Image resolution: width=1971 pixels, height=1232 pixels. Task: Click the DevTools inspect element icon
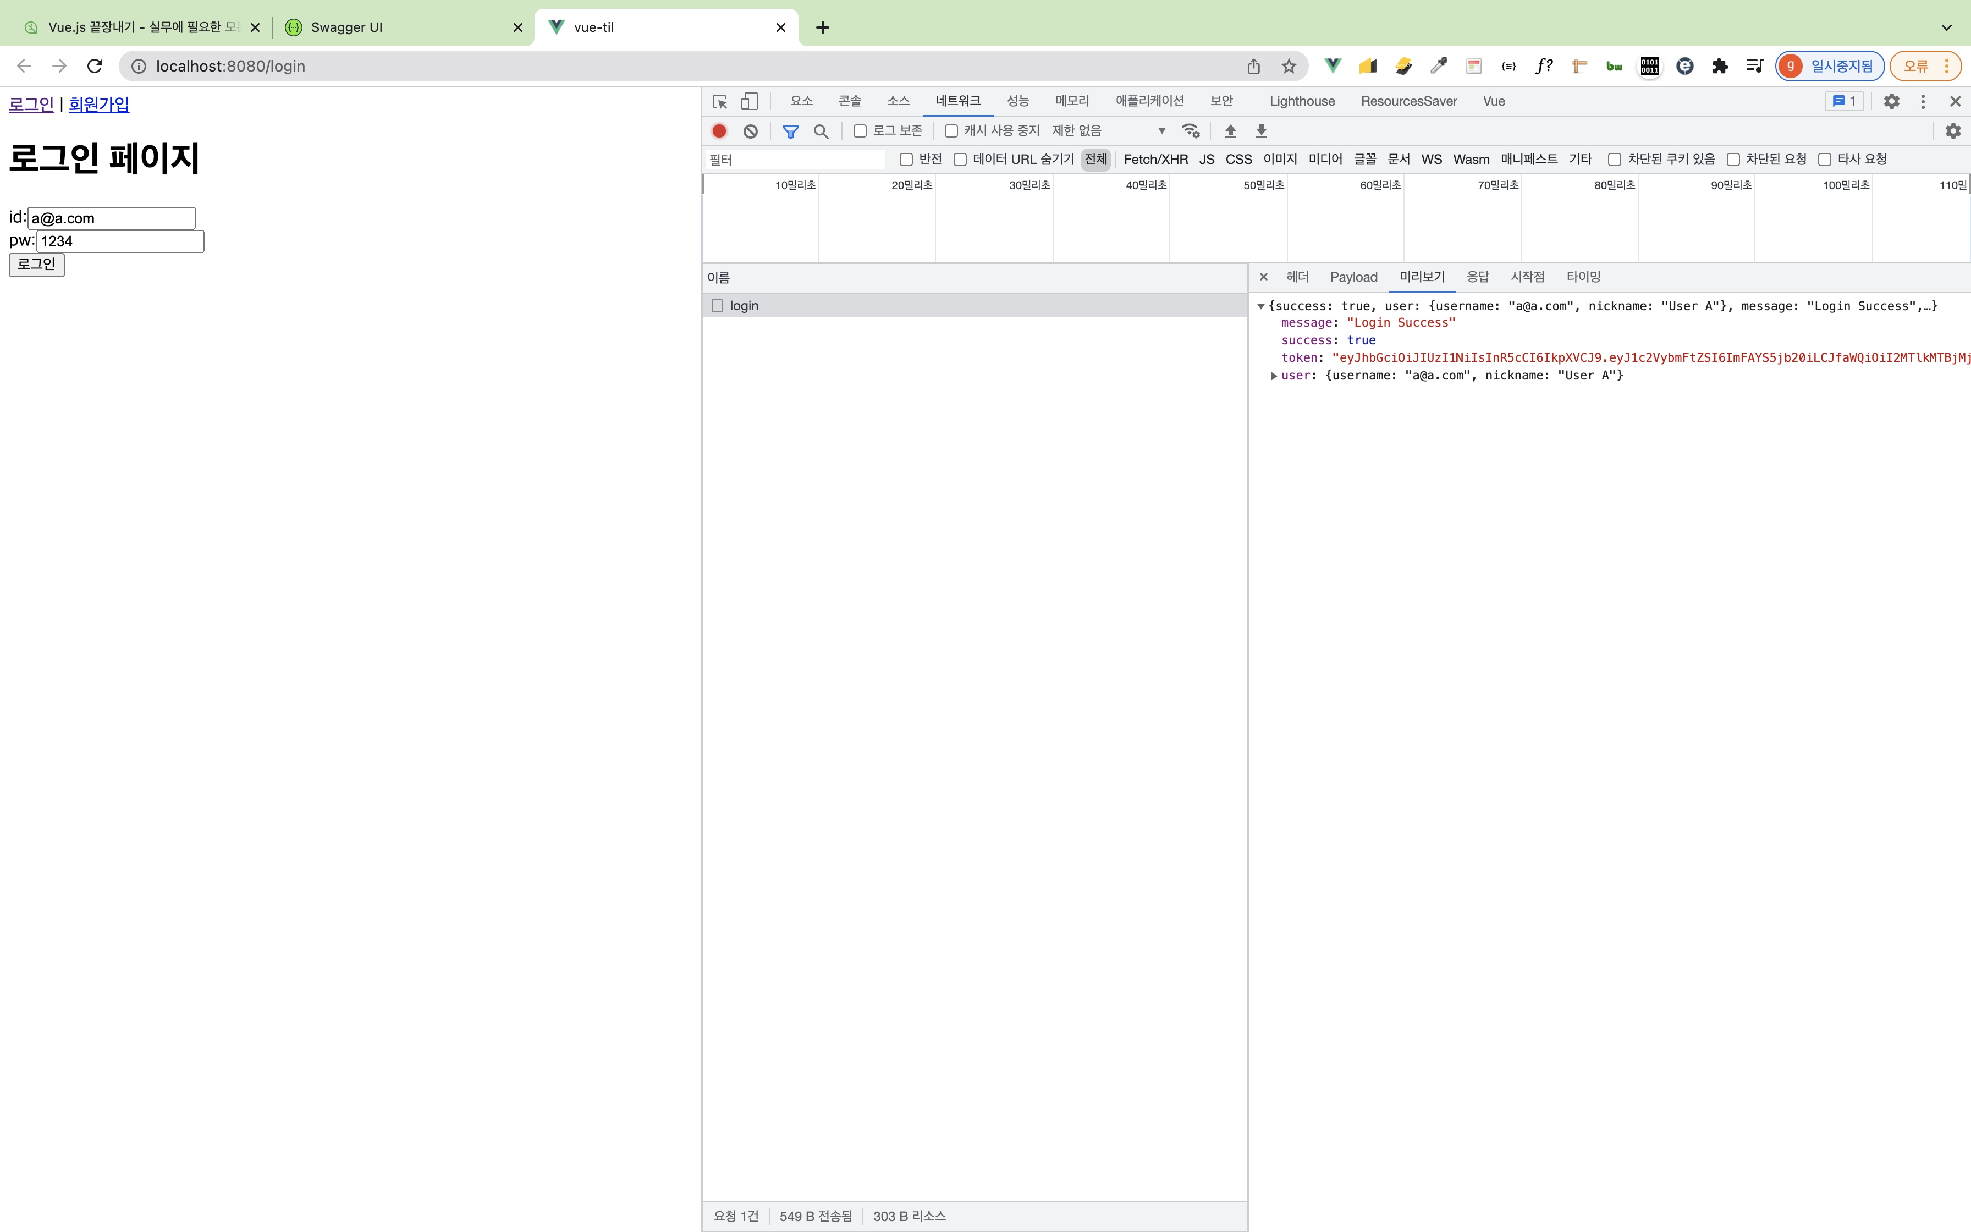(719, 101)
